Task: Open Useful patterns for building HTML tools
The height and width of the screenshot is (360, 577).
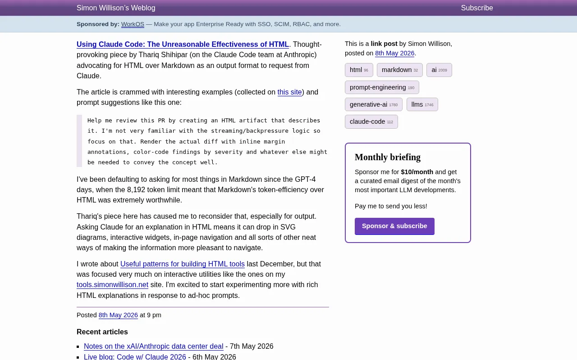Action: click(x=183, y=264)
